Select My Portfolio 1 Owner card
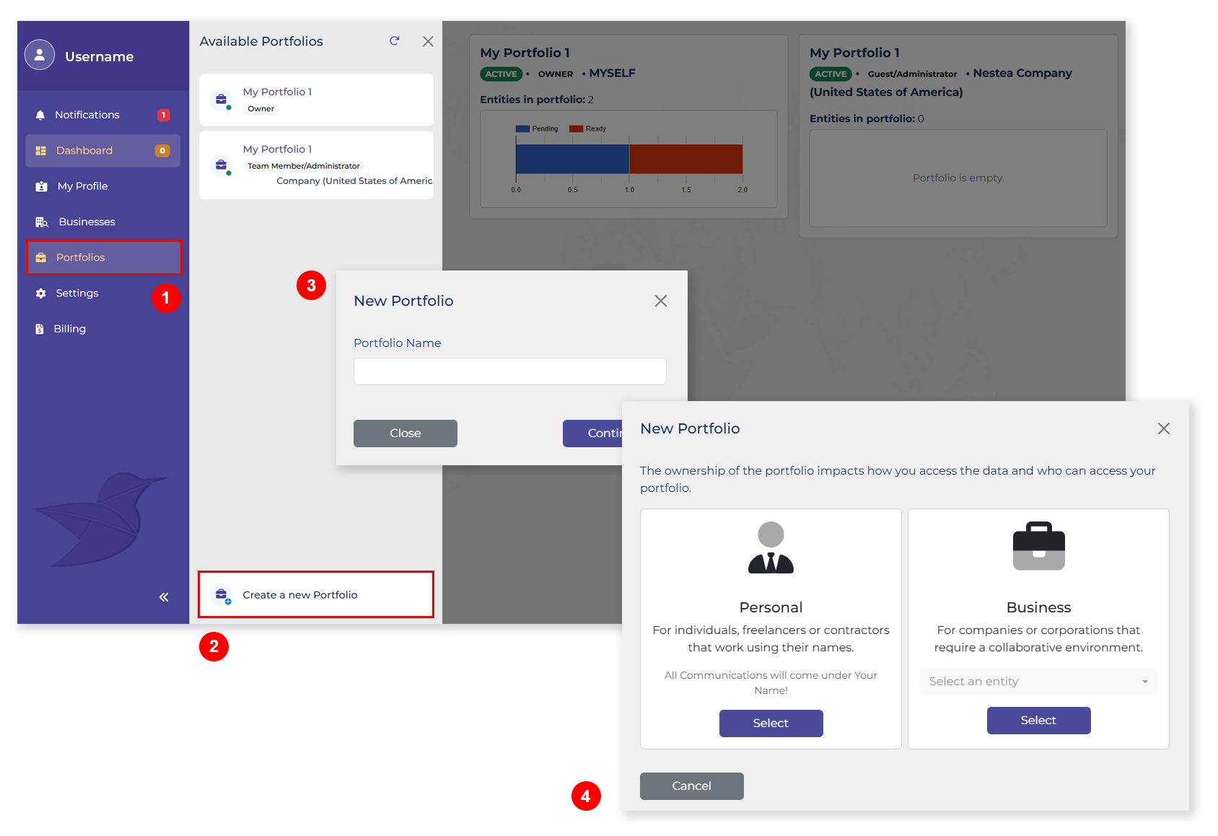Screen dimensions: 1218x836 point(316,100)
